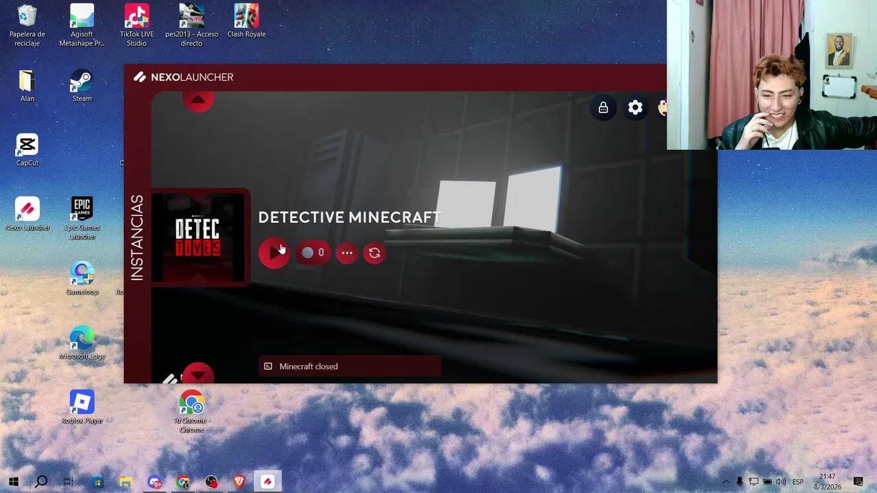This screenshot has height=493, width=877.
Task: Open Microsoft Store from taskbar
Action: tap(97, 481)
